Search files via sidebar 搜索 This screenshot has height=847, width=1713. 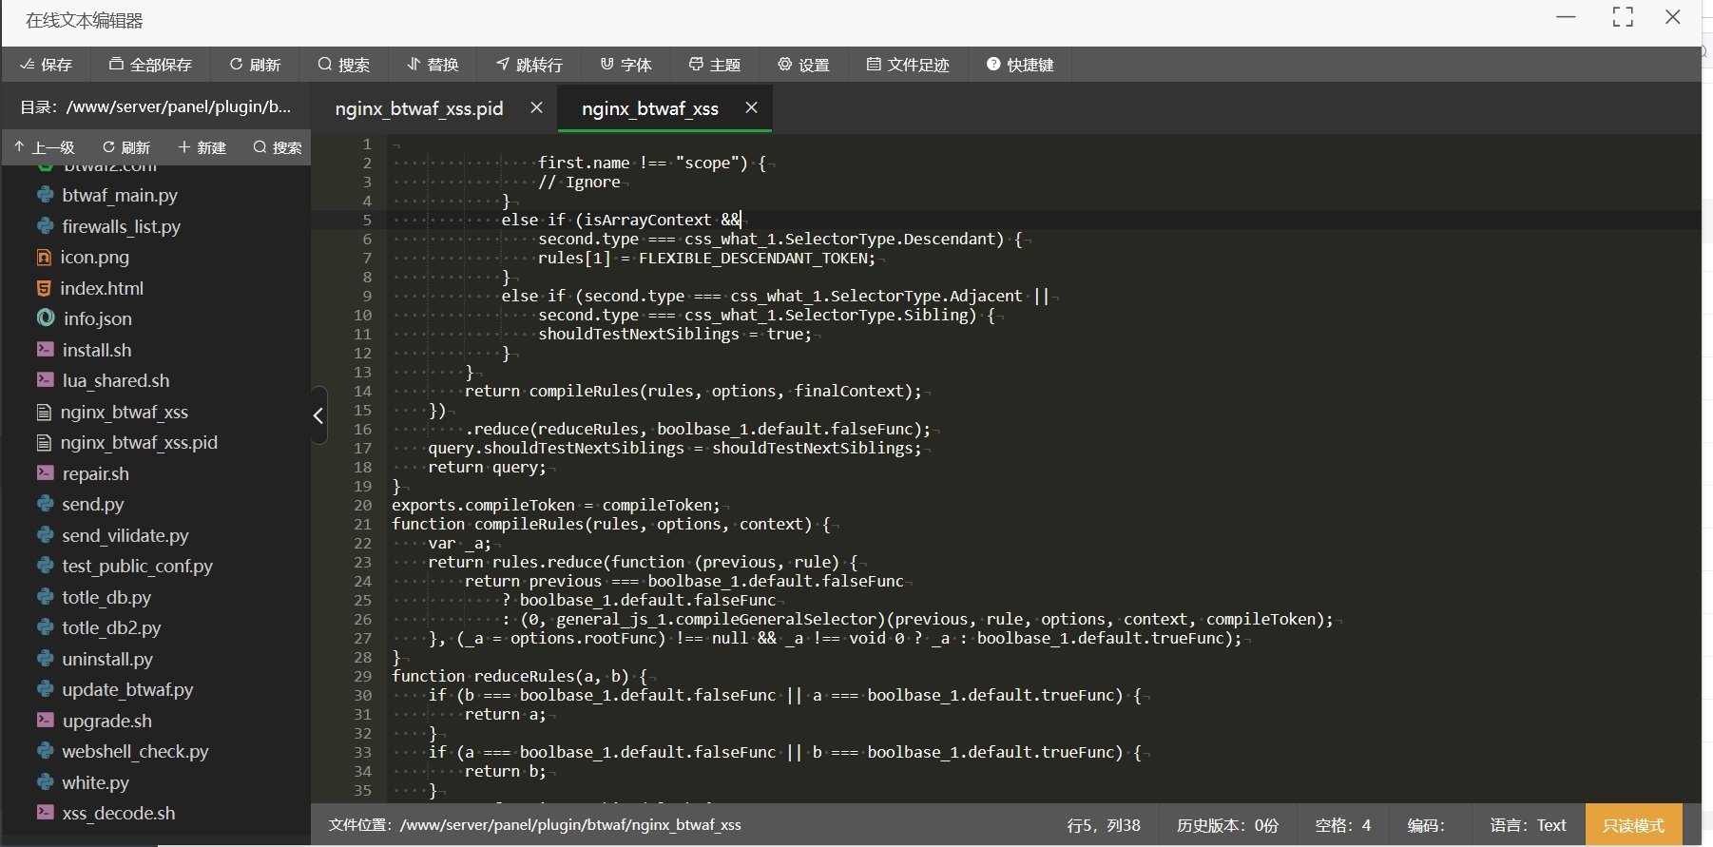click(x=278, y=147)
